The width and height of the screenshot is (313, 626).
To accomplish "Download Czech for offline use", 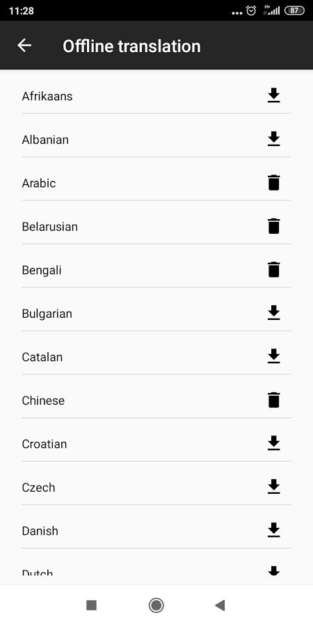I will point(273,488).
